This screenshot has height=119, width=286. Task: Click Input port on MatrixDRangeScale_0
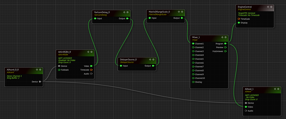[x=150, y=18]
